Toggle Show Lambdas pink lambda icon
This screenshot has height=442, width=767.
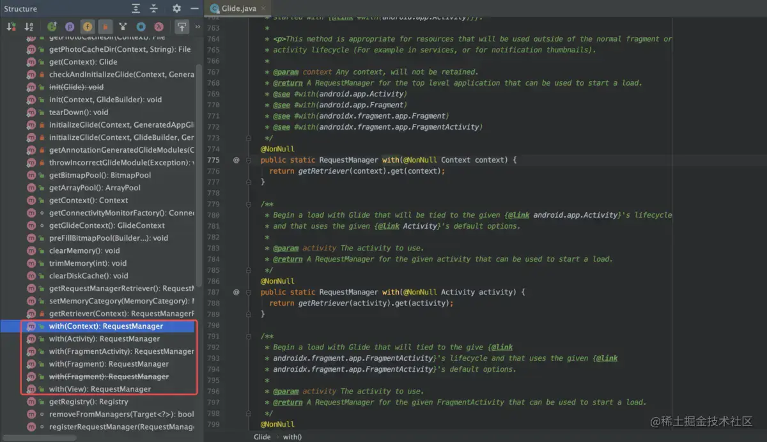coord(159,27)
